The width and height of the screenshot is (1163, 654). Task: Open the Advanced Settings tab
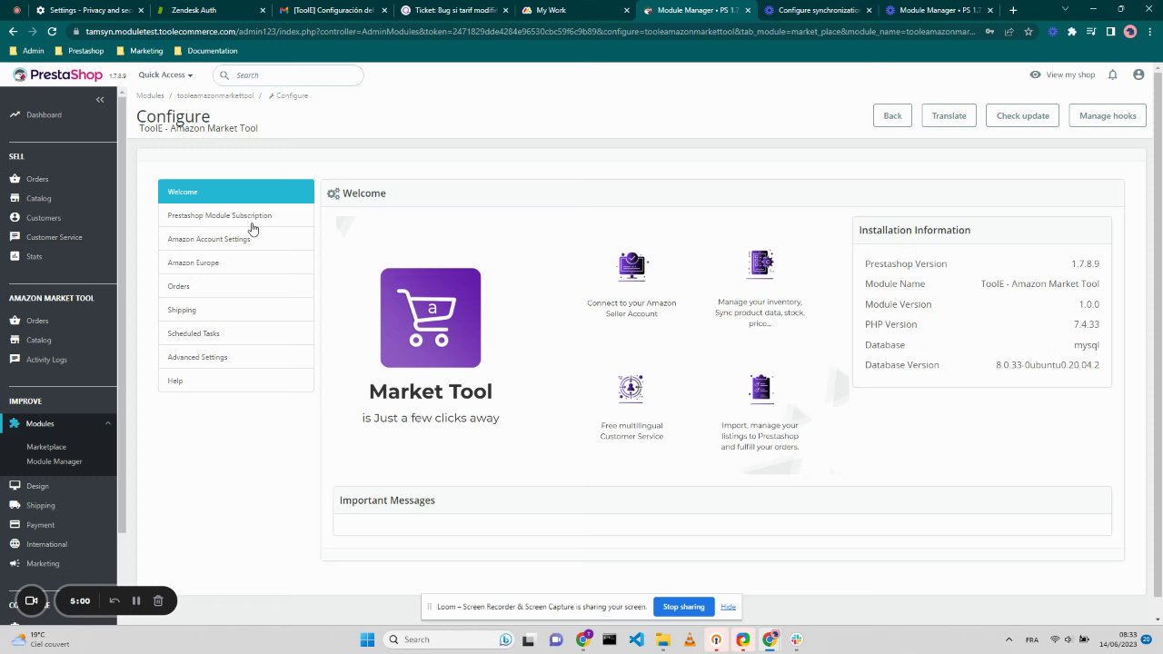[236, 357]
